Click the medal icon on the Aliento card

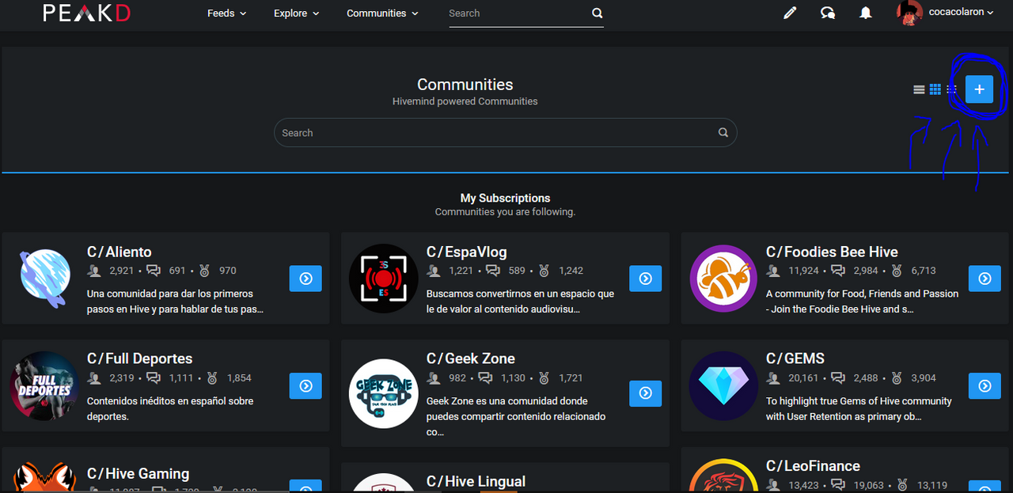(204, 271)
